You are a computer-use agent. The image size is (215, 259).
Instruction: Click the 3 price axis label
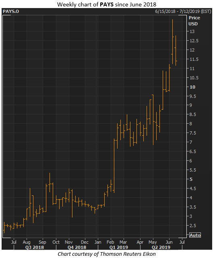coord(191,216)
